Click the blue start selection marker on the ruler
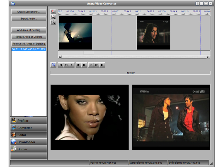Screen dimensions: 223x167 pos(111,12)
